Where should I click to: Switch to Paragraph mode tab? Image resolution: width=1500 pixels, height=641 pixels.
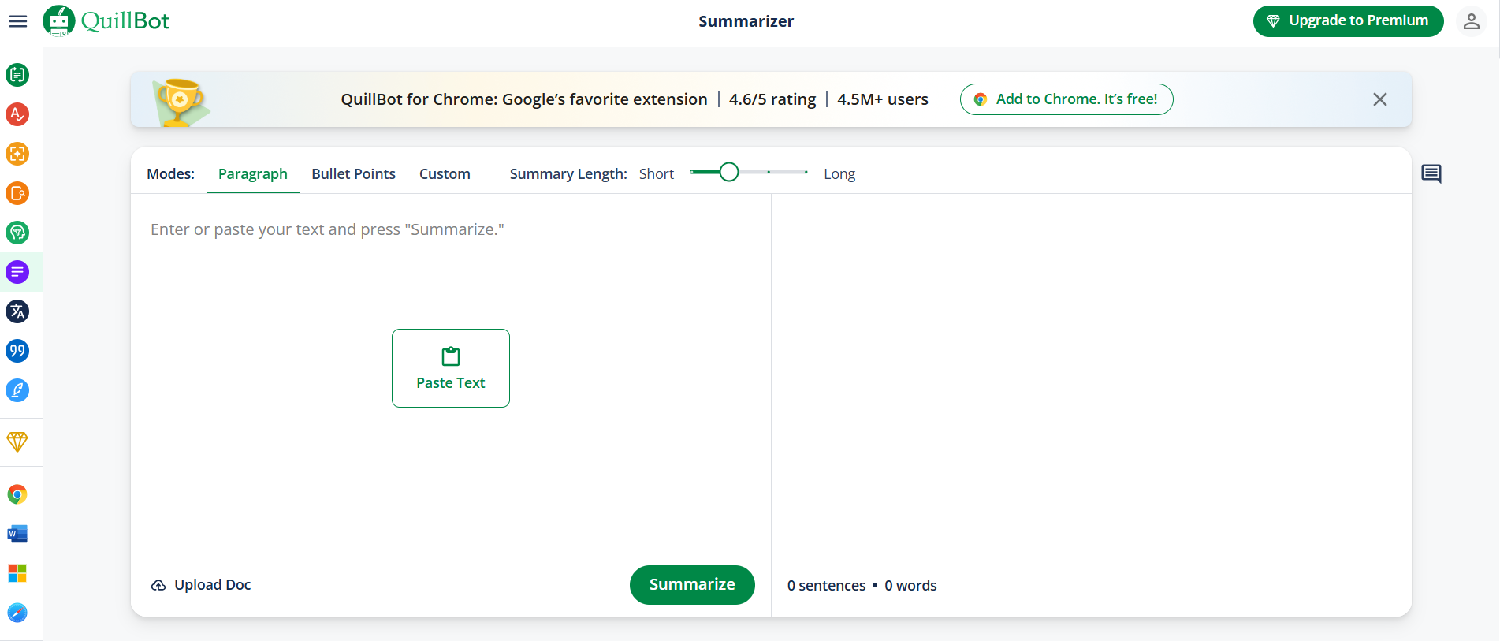point(253,174)
